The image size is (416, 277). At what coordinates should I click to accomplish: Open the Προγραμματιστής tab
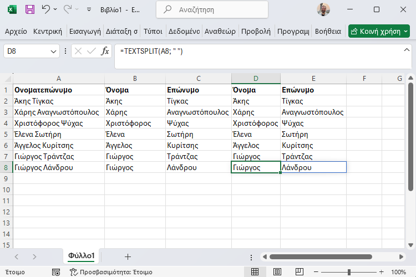point(293,31)
